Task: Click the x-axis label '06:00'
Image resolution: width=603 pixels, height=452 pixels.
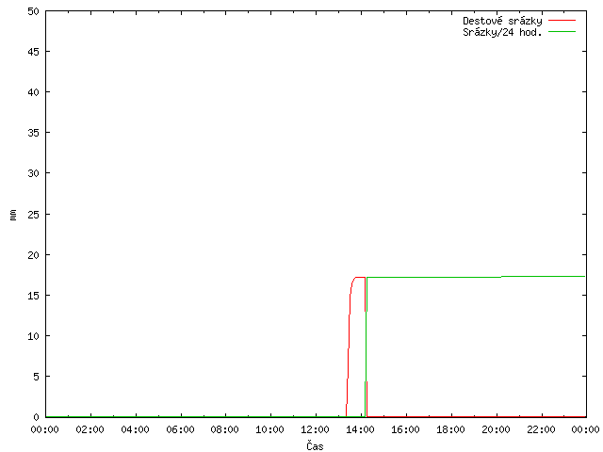Action: (180, 429)
